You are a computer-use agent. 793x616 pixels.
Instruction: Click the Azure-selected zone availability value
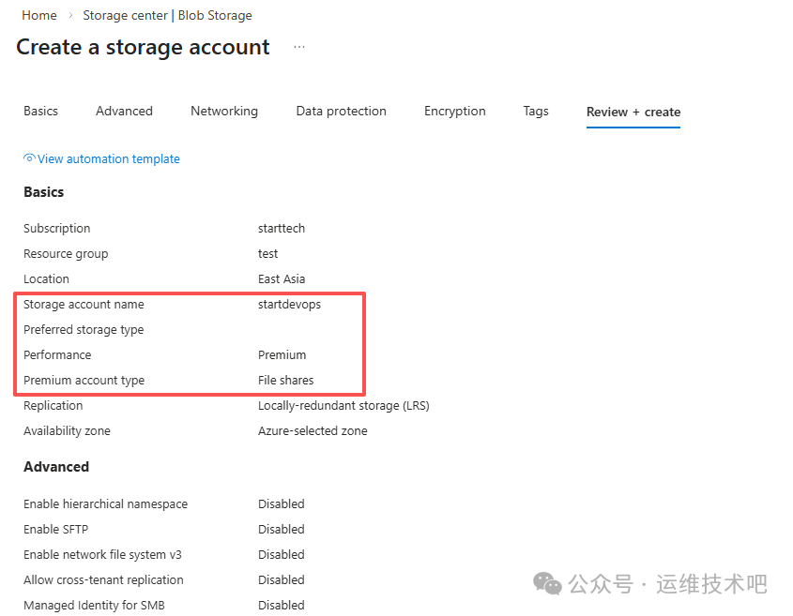point(313,431)
